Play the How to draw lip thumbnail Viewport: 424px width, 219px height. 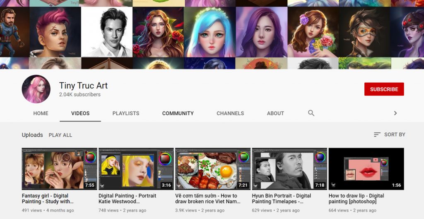click(366, 169)
